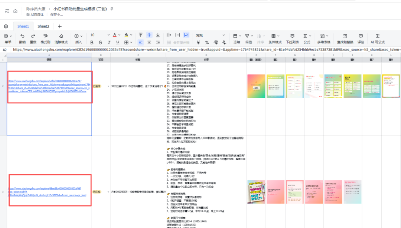Expand the borders dropdown arrow
Viewport: 401px width, 228px height.
coord(131,42)
